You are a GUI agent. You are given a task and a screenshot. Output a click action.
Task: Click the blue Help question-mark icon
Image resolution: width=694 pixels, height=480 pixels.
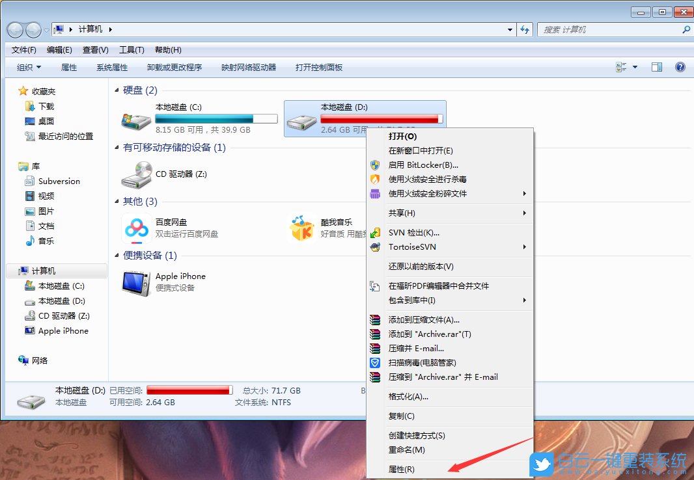[x=680, y=66]
